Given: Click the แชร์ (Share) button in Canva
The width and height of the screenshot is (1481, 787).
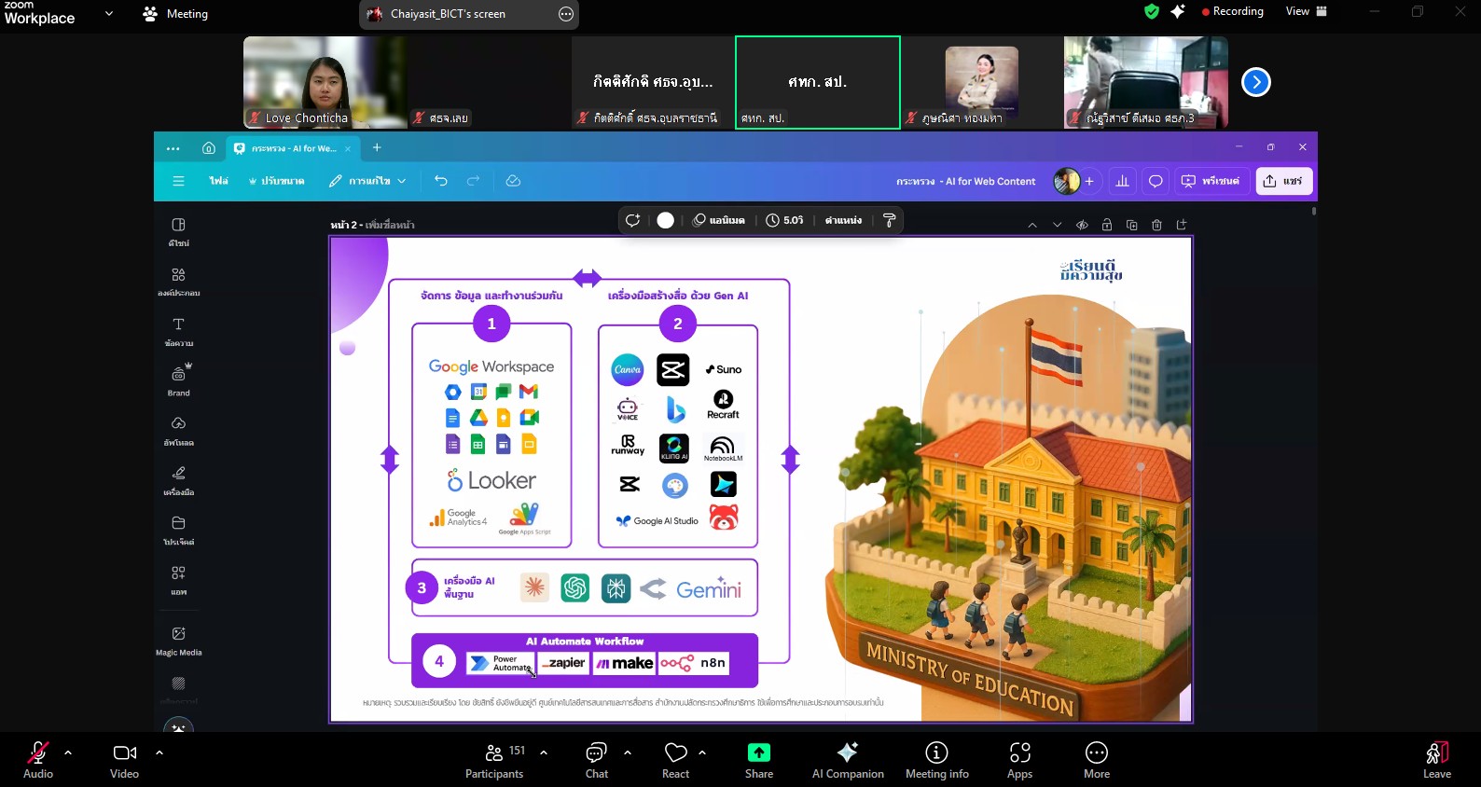Looking at the screenshot, I should click(1283, 181).
